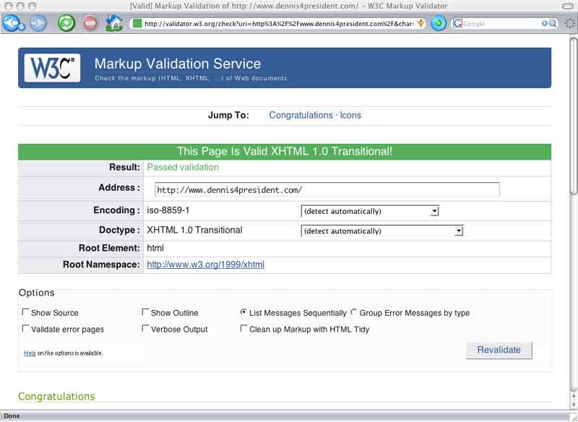This screenshot has width=578, height=422.
Task: Enable the Show Outline checkbox
Action: pos(145,312)
